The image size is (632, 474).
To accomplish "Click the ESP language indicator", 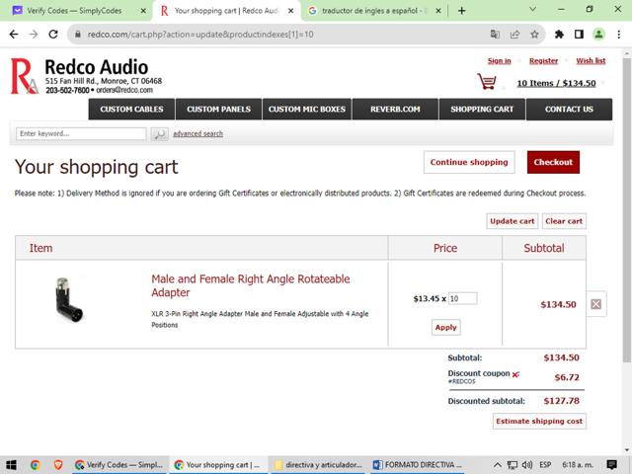I will point(545,465).
